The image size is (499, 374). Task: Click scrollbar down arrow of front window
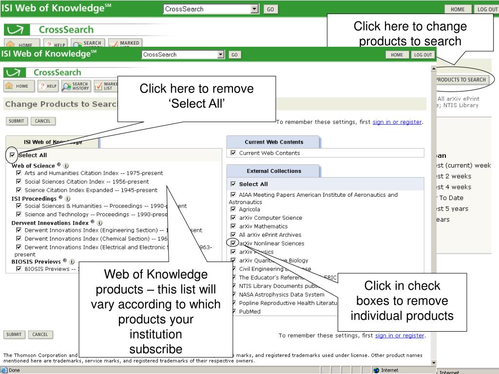click(x=433, y=362)
